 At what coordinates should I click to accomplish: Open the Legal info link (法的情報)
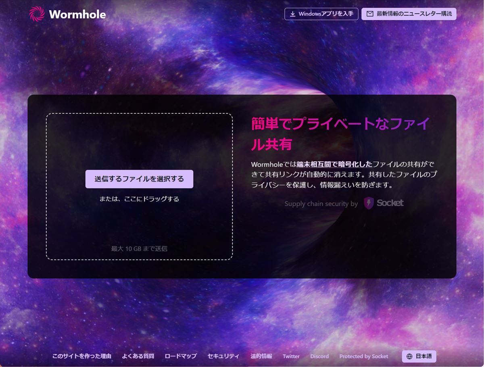click(261, 356)
